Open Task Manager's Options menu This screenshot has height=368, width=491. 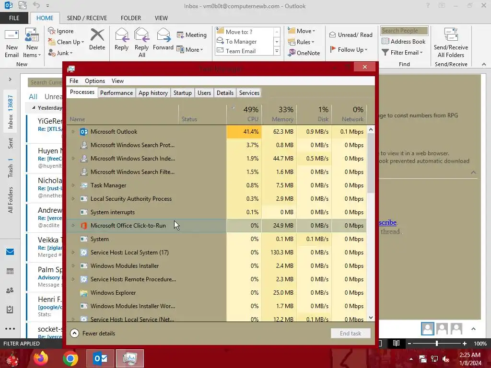95,80
